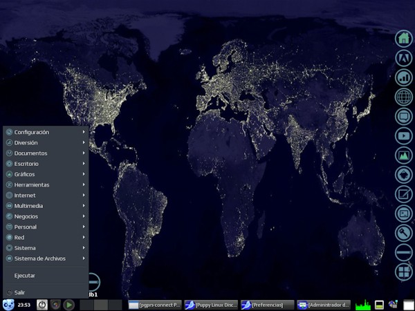Image resolution: width=415 pixels, height=311 pixels.
Task: Select third virtual desktop in pager
Action: (x=115, y=305)
